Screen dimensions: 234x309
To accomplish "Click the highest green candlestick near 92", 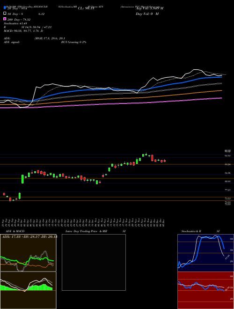I will pos(146,154).
